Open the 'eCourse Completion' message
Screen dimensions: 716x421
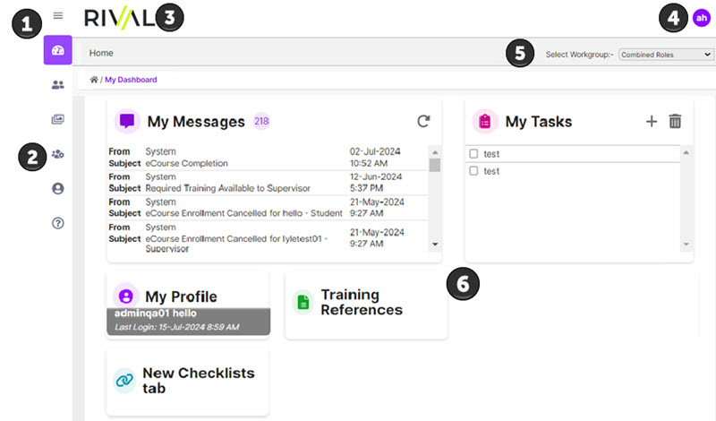coord(268,158)
